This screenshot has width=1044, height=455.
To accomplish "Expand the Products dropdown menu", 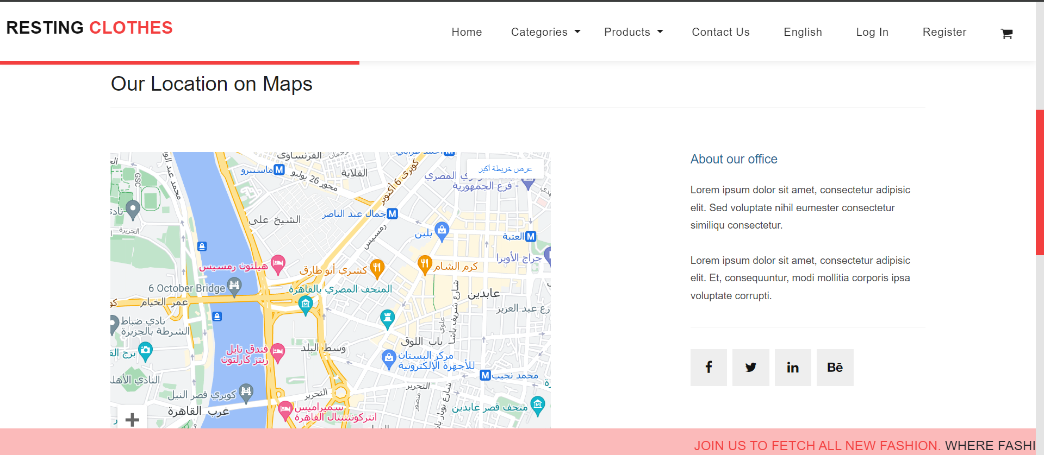I will point(633,32).
